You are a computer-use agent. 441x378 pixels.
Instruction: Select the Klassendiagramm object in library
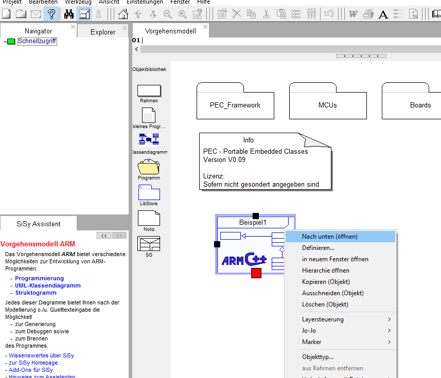click(x=149, y=139)
